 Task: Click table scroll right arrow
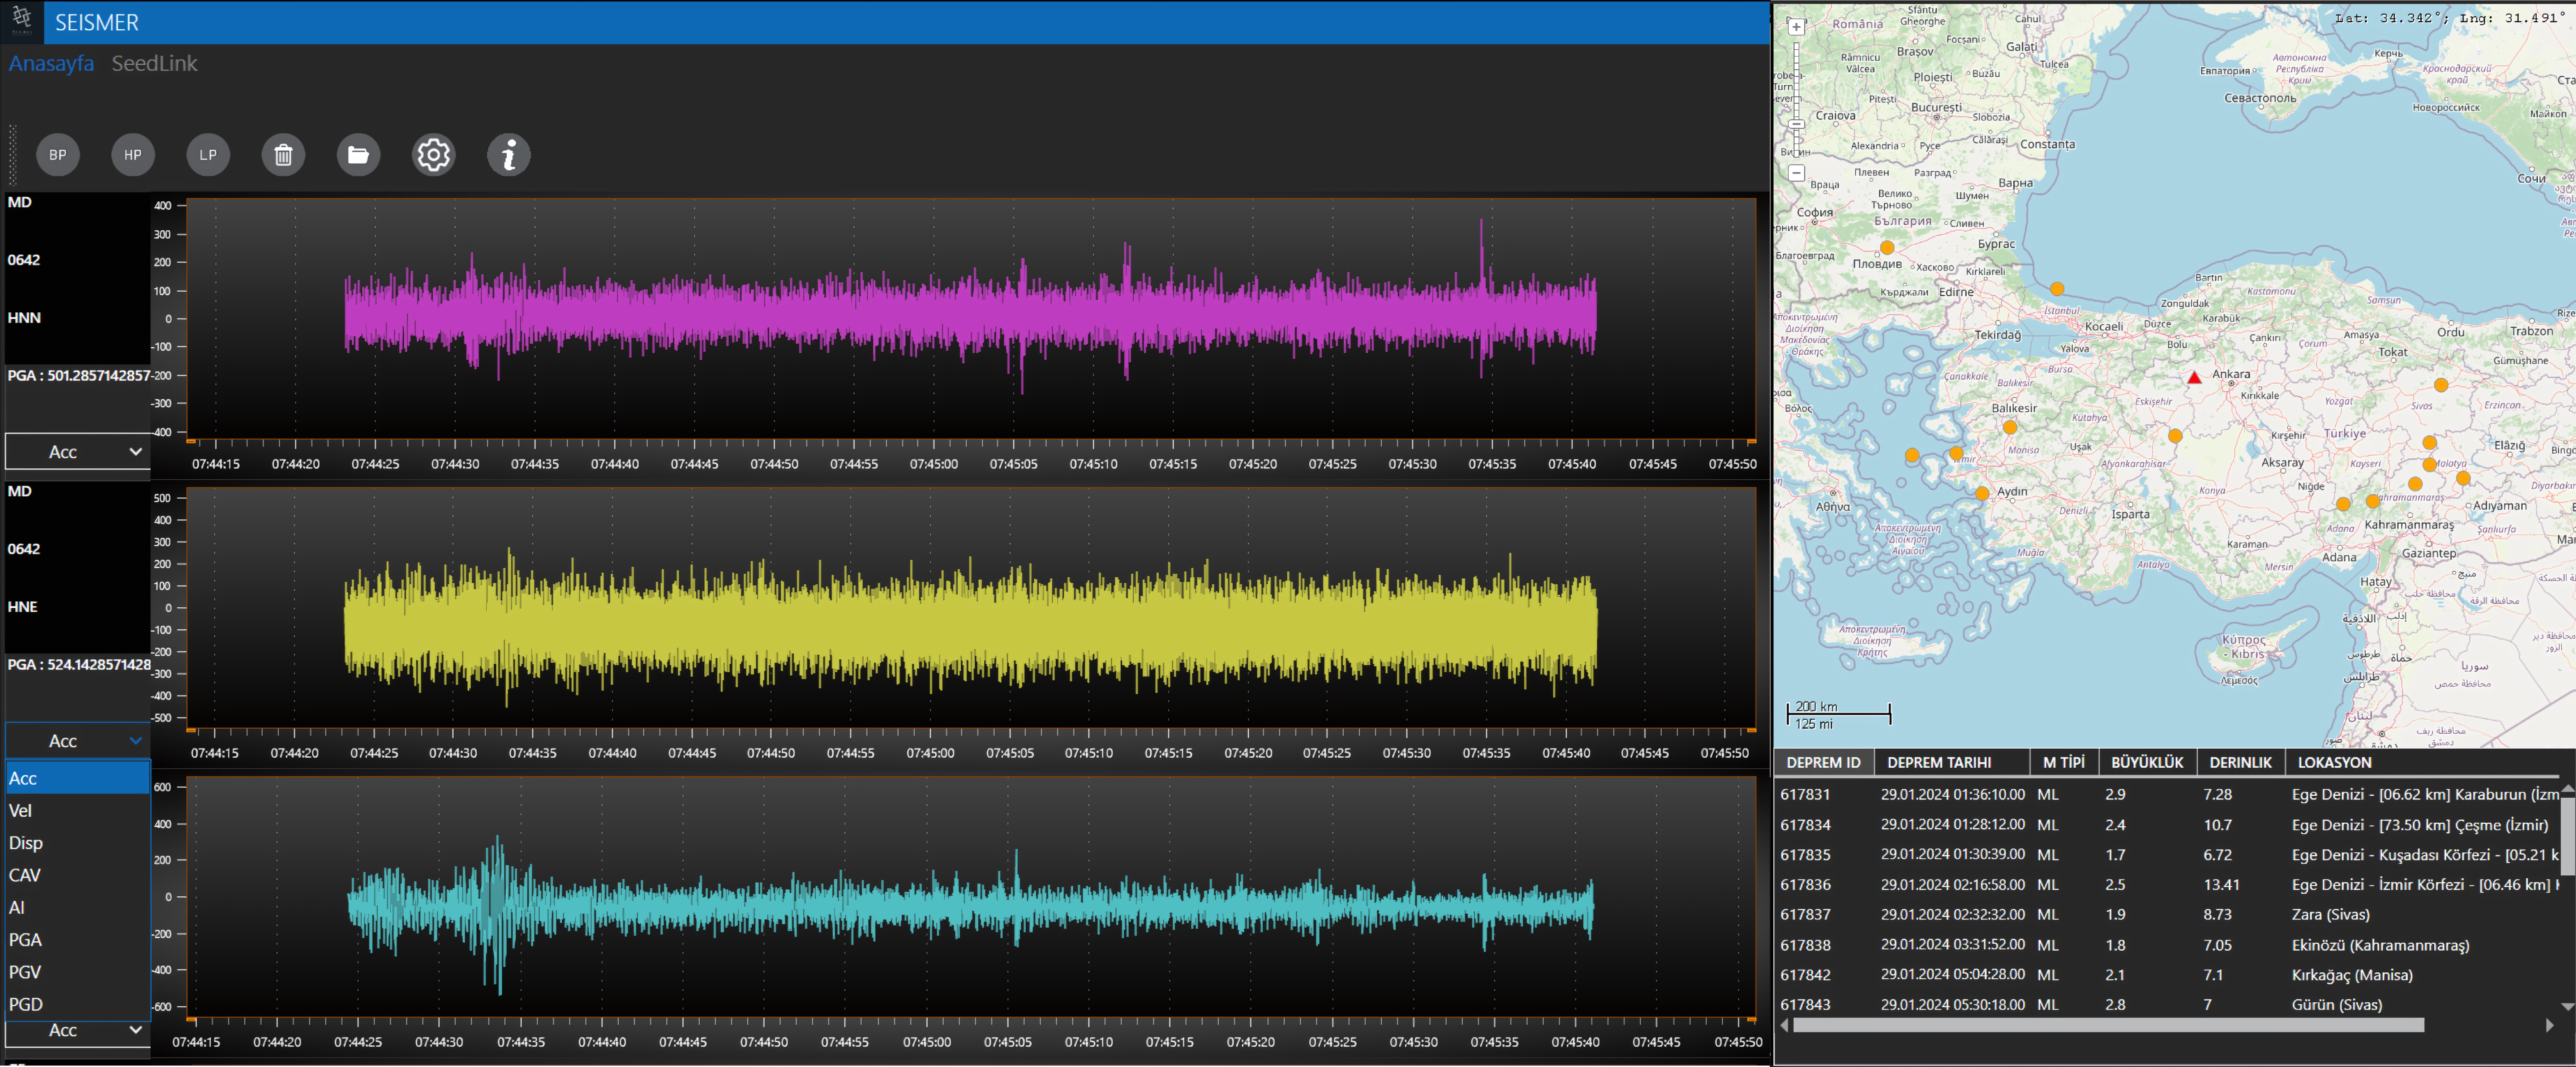[x=2550, y=1025]
